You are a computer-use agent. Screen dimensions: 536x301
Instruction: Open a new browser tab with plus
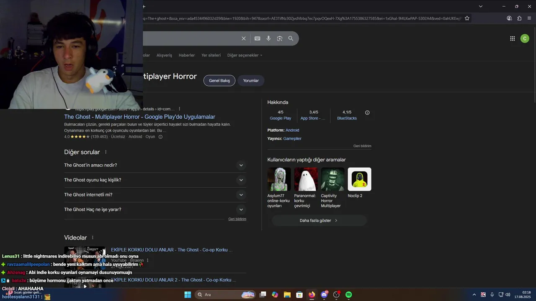pos(144,6)
